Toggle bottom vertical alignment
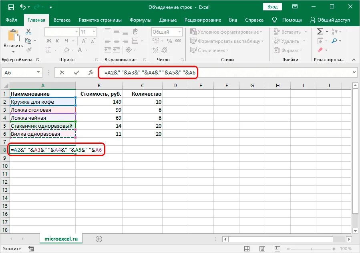The height and width of the screenshot is (253, 360). 125,32
